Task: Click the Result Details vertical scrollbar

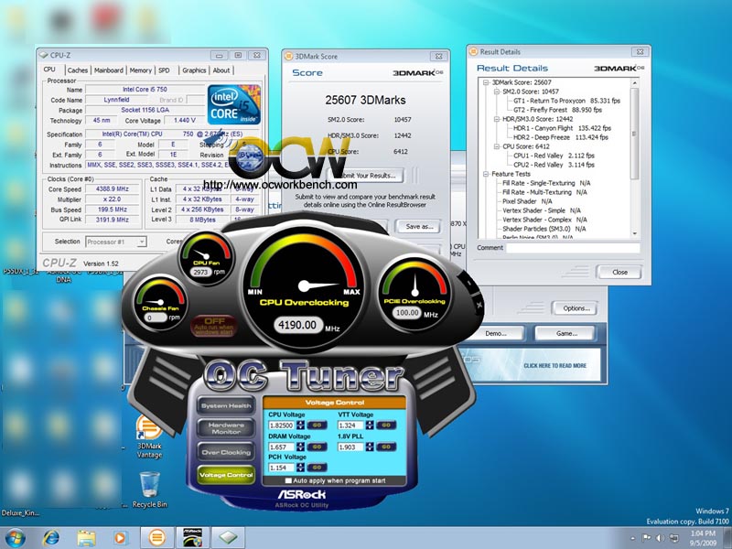Action: 634,157
